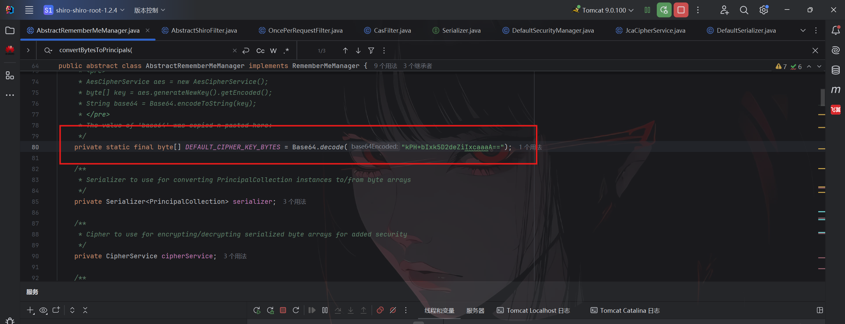Stop the running Tomcat with the red button
Viewport: 845px width, 324px height.
(x=681, y=10)
